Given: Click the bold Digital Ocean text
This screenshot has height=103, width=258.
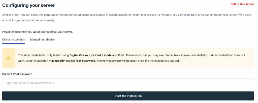Looking at the screenshot, I should pos(79,55).
